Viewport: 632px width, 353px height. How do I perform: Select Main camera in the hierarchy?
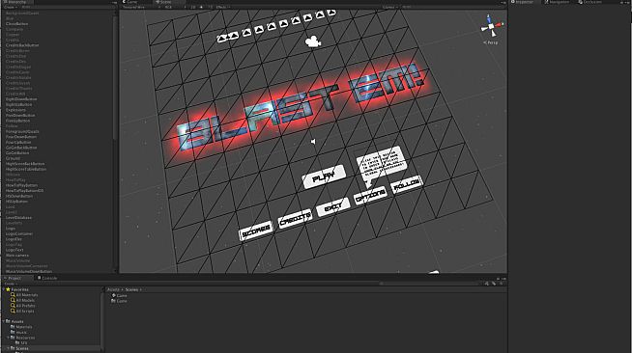[x=17, y=256]
